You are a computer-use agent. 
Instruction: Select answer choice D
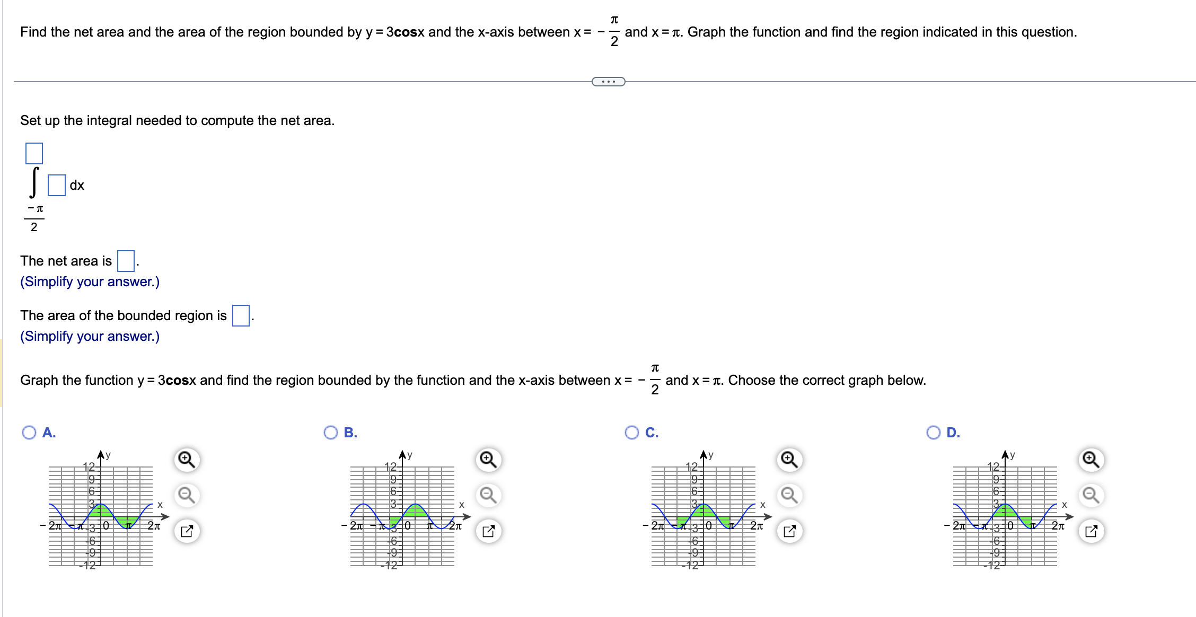[934, 433]
